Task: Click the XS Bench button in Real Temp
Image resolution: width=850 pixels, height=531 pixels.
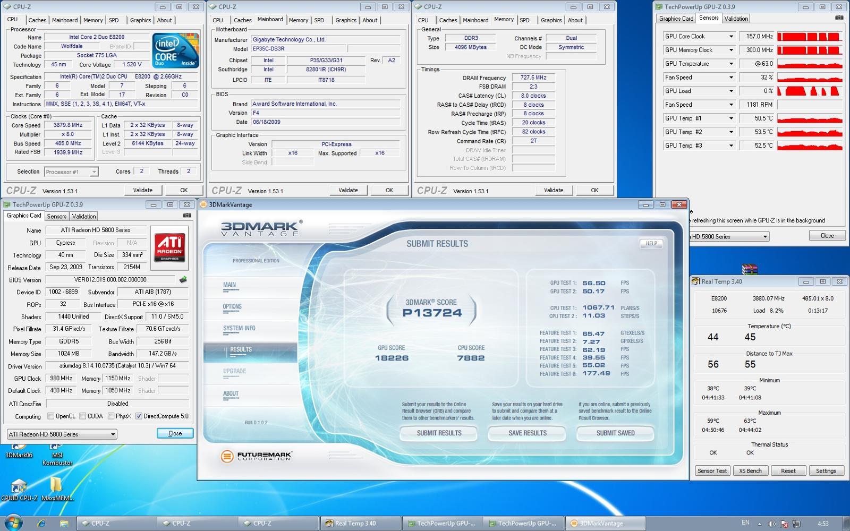Action: pos(750,471)
